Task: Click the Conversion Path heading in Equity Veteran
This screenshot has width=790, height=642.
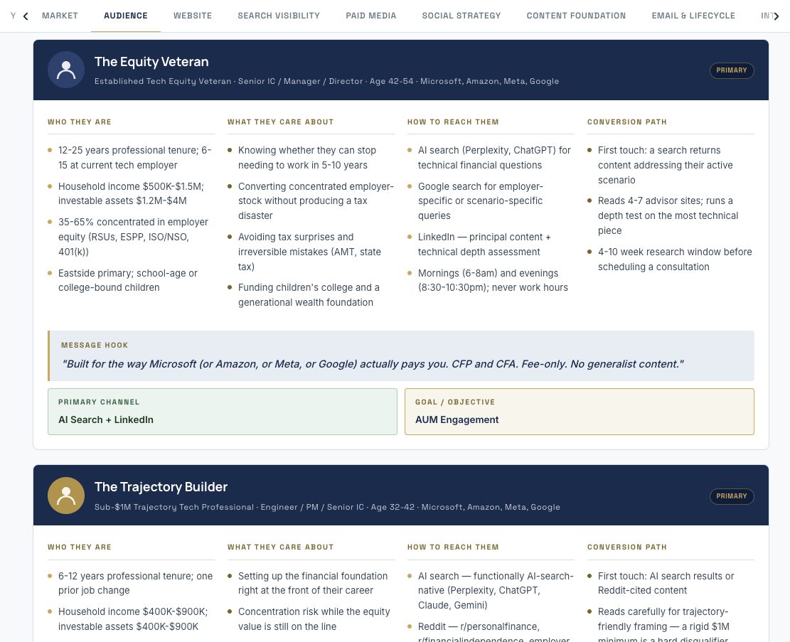Action: pos(626,122)
